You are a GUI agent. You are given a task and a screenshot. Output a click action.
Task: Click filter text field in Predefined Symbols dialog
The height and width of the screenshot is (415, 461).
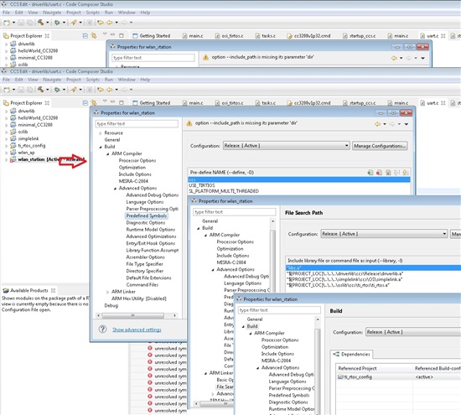pyautogui.click(x=137, y=124)
